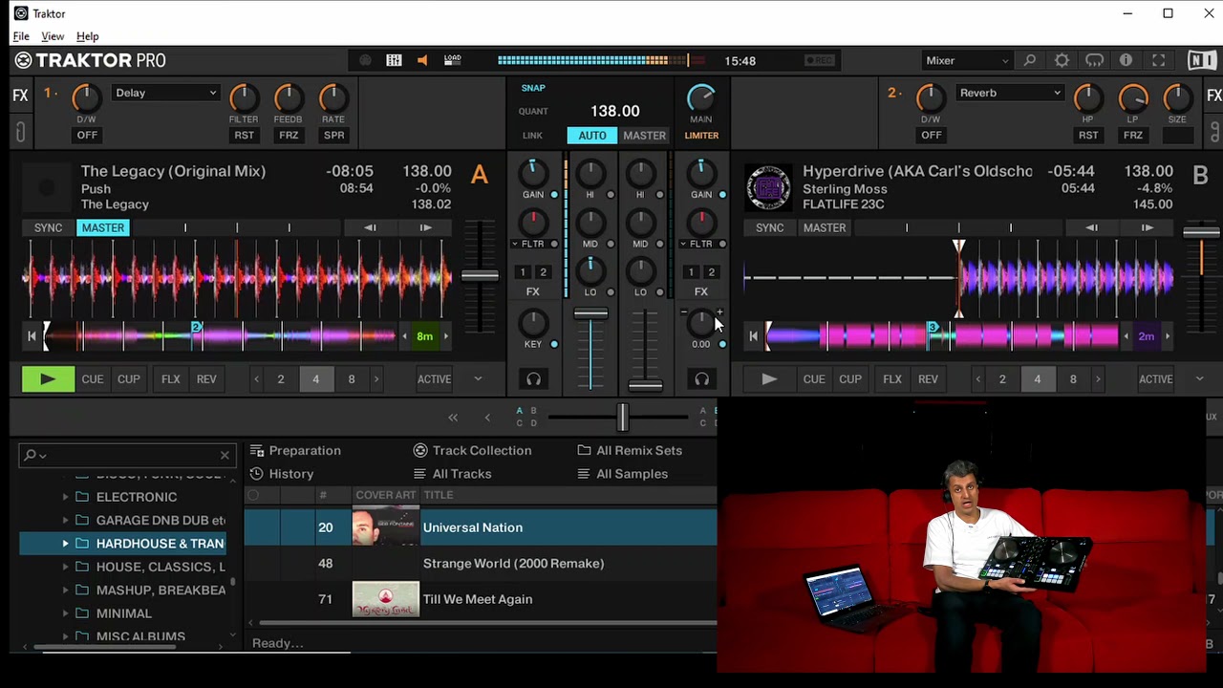Select the All Tracks favorite
Viewport: 1223px width, 688px height.
(x=461, y=474)
